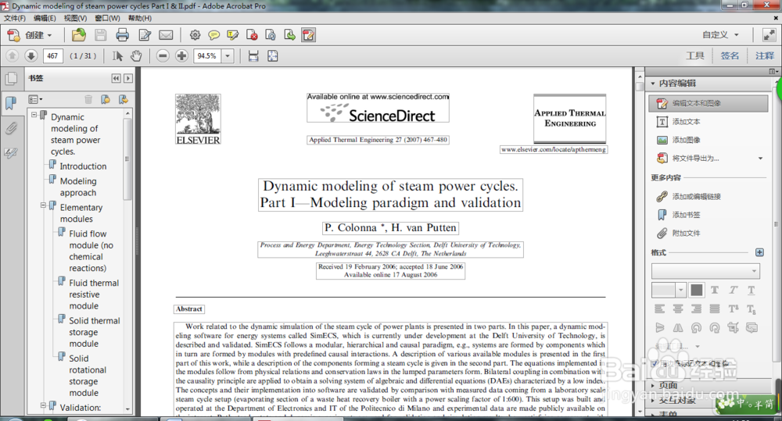
Task: Print the document with the printer icon
Action: (x=122, y=35)
